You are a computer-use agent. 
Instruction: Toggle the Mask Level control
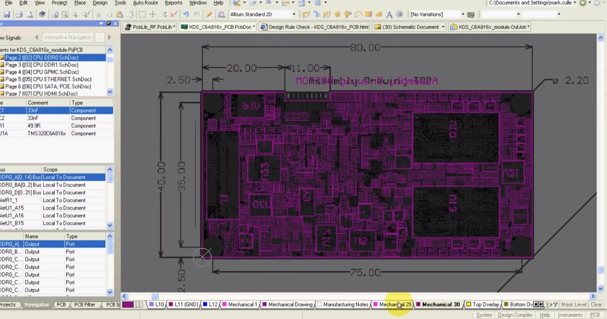click(574, 304)
